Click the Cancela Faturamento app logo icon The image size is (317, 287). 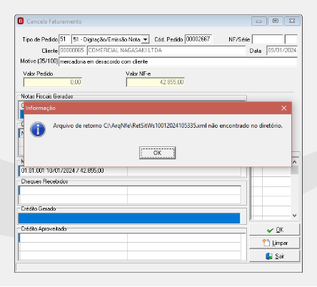coord(21,21)
